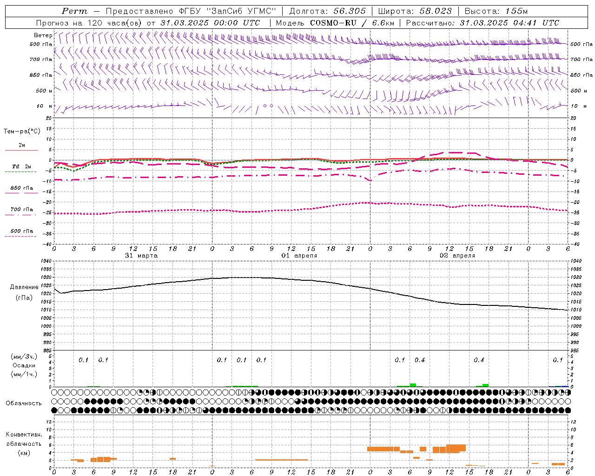Click the "Тем-ра(°C)" temperature panel label
This screenshot has width=595, height=476.
click(22, 132)
